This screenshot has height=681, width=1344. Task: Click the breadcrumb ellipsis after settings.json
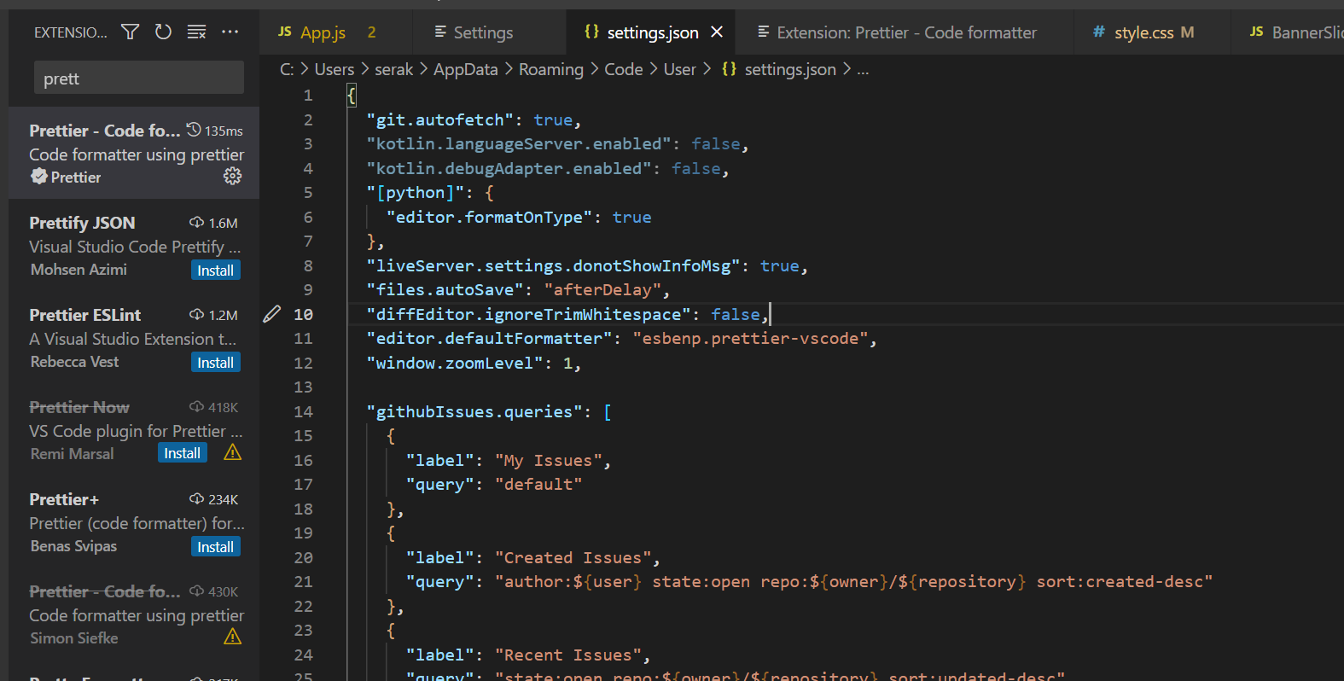[863, 69]
